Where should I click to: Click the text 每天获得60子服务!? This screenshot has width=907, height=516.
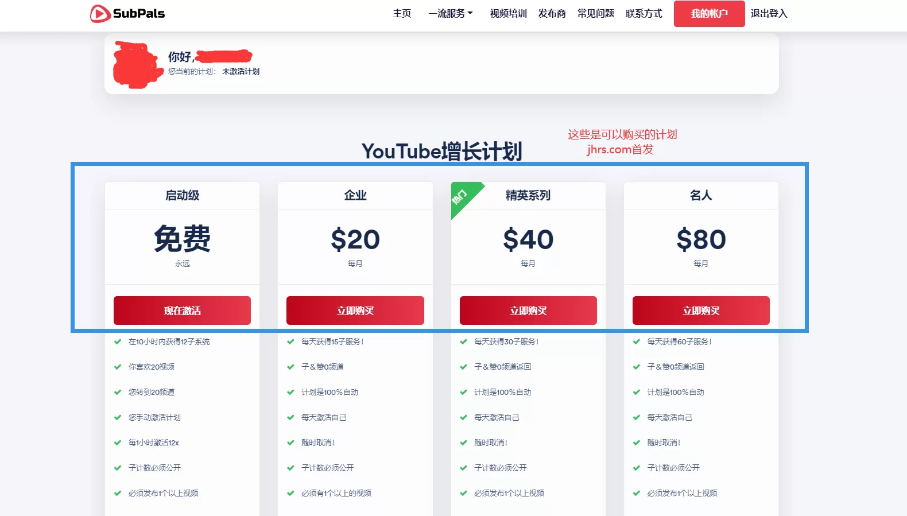(x=680, y=342)
